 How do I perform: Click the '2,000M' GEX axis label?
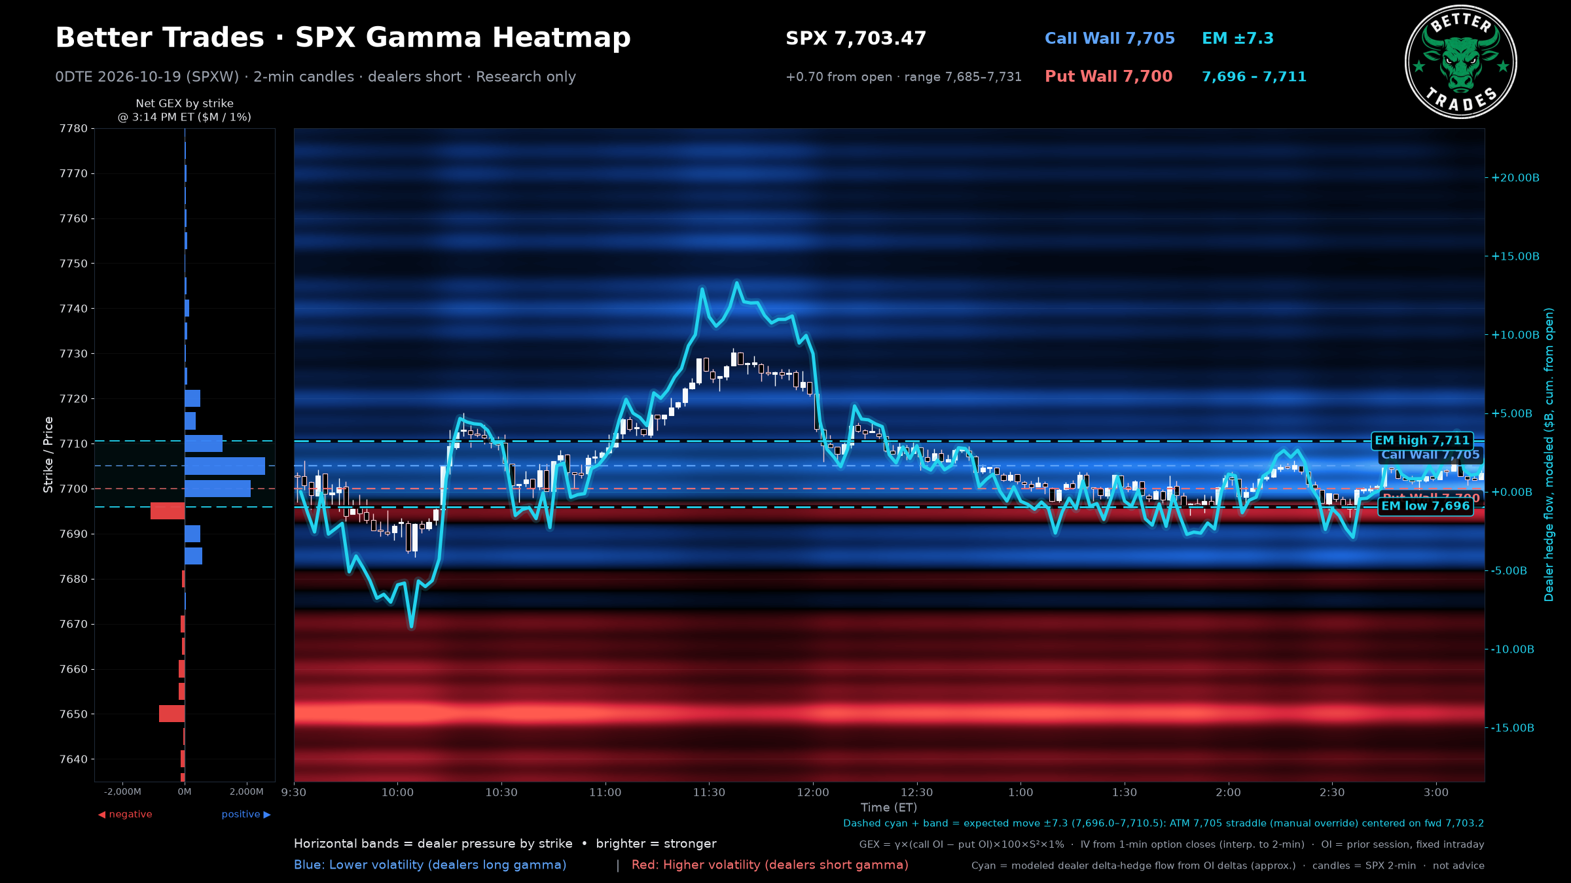246,791
